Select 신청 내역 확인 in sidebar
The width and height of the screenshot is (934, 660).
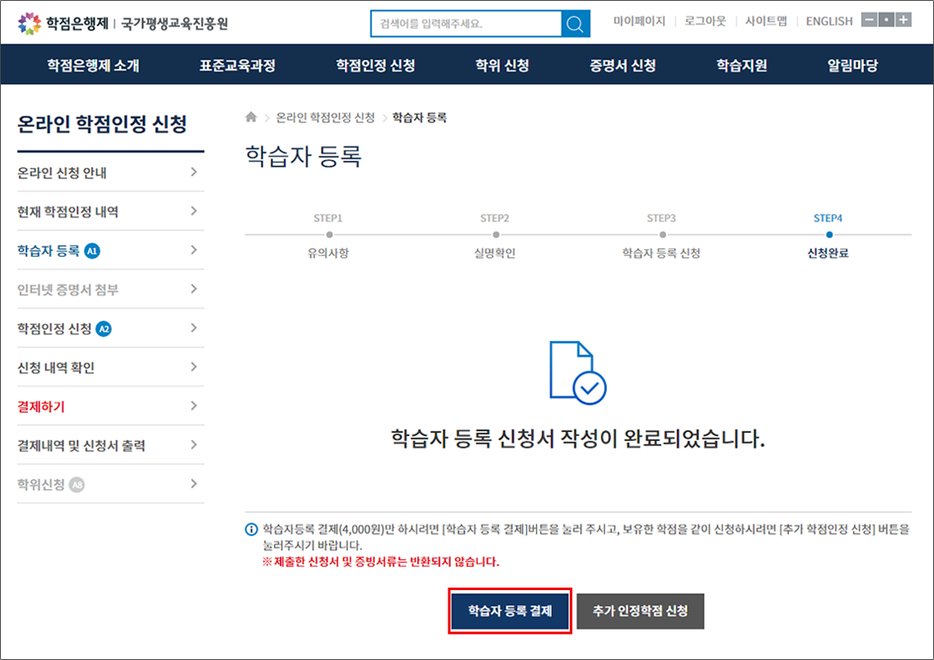[56, 368]
